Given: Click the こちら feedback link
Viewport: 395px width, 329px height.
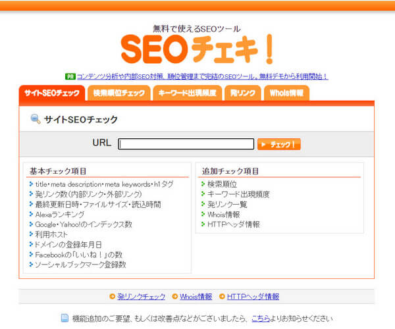Looking at the screenshot, I should click(x=261, y=318).
